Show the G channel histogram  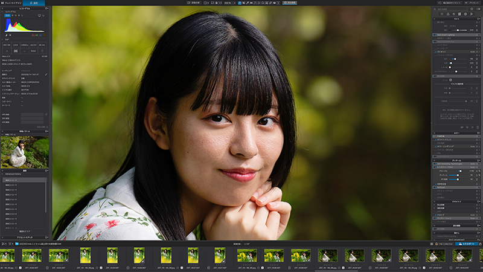pyautogui.click(x=16, y=16)
